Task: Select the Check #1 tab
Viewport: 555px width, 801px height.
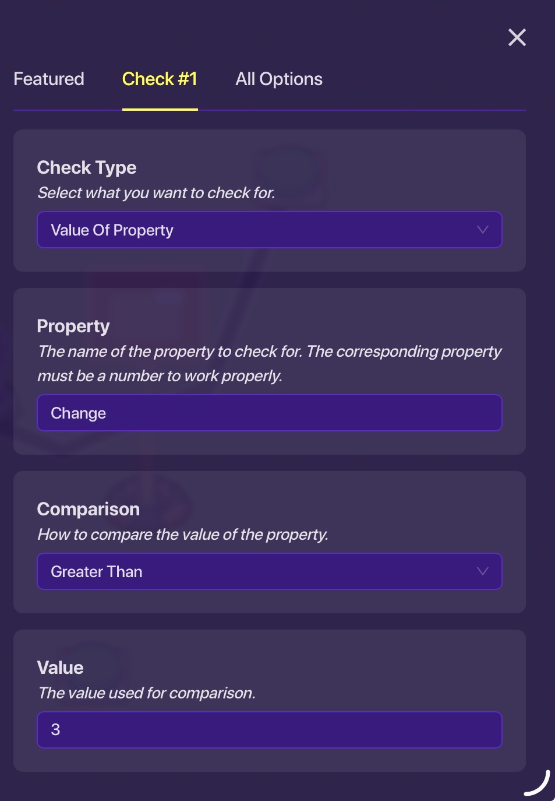Action: tap(160, 79)
